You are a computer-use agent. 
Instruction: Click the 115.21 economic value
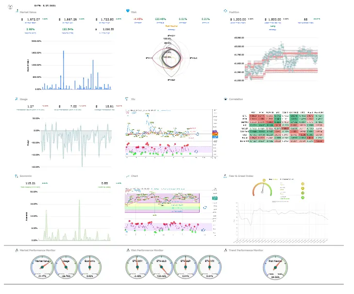[x=31, y=183]
